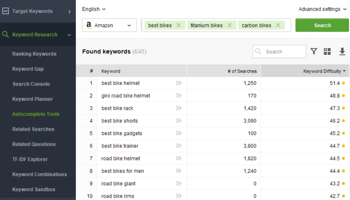Open the English language dropdown
The image size is (350, 200).
(94, 9)
